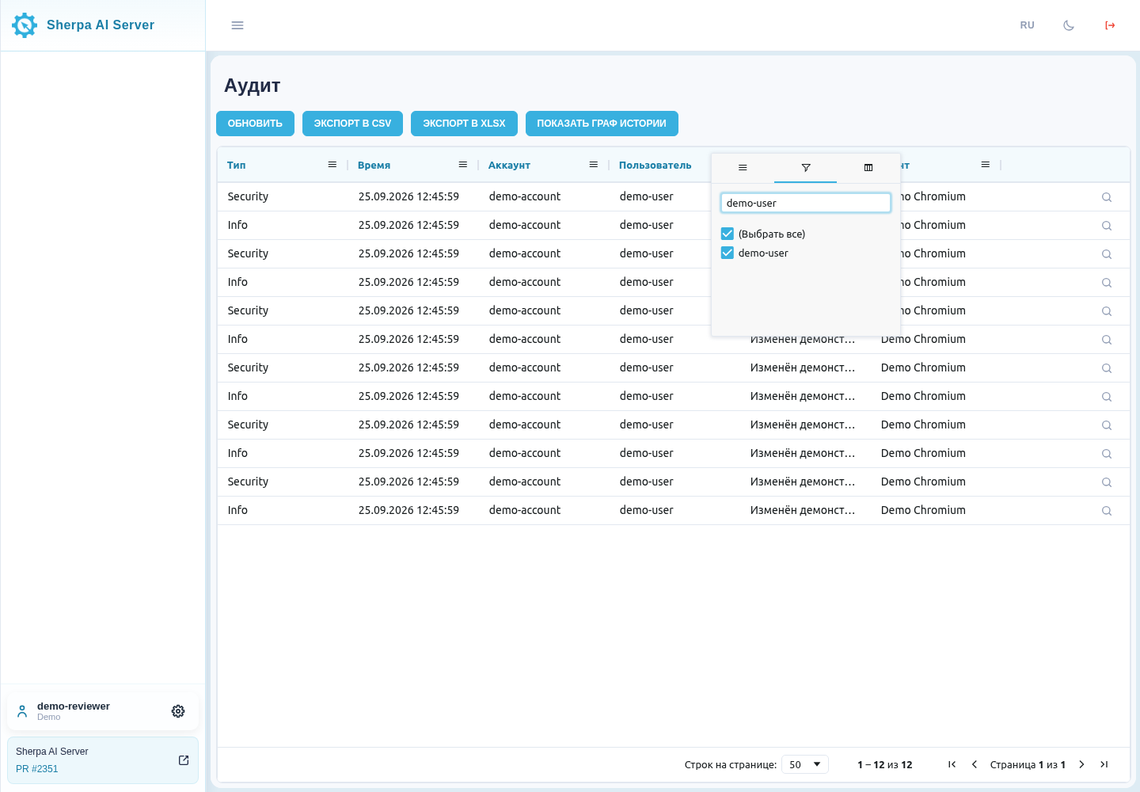Open settings gear next to demo-reviewer

coord(178,711)
